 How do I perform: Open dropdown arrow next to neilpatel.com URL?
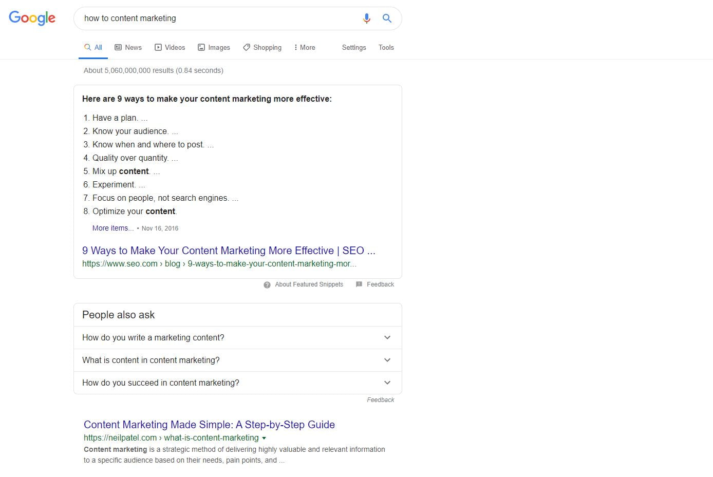264,438
